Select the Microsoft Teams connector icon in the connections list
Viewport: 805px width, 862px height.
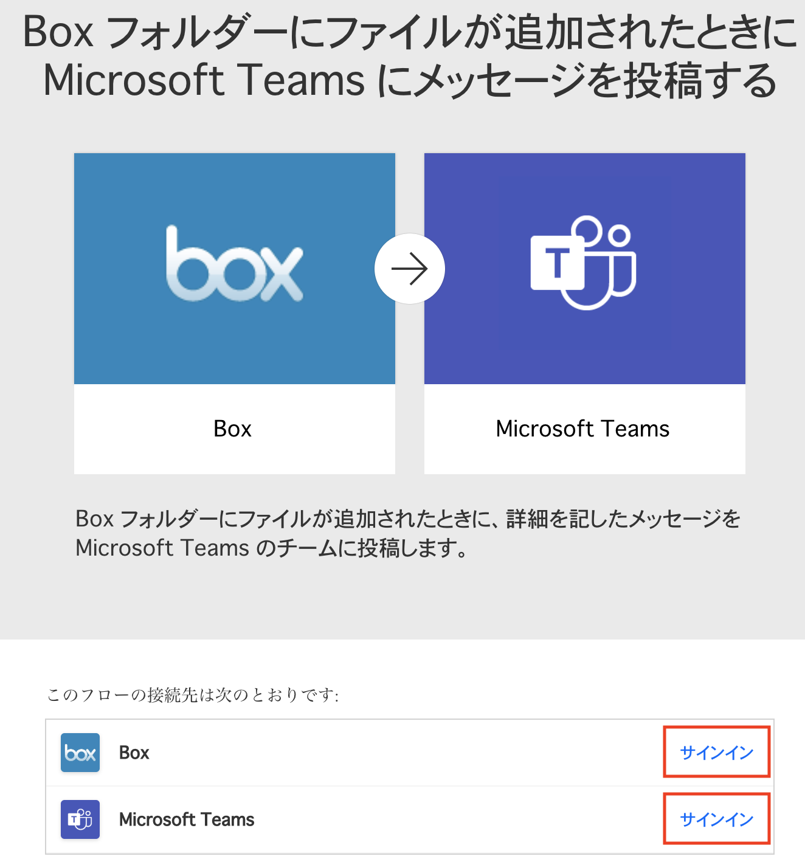point(79,819)
